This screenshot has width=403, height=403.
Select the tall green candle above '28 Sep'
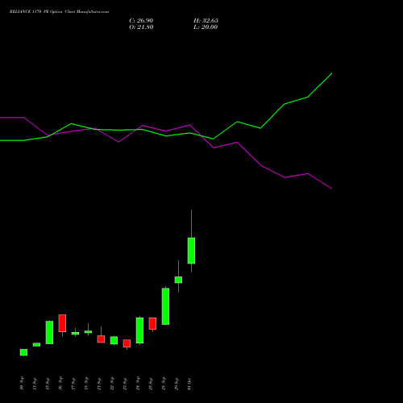[x=165, y=306]
